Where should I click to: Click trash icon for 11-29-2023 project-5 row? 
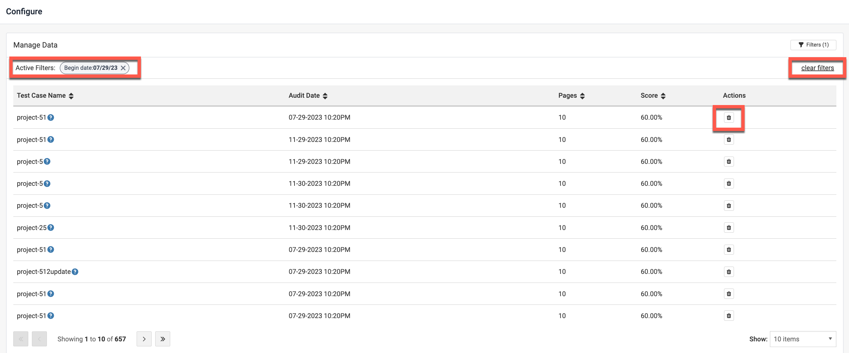(729, 162)
